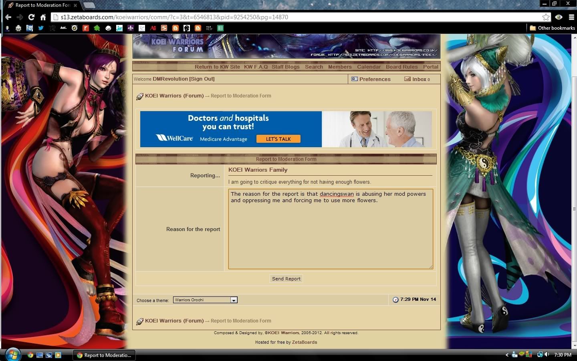This screenshot has height=361, width=577.
Task: Reload the page with the refresh icon
Action: (x=31, y=17)
